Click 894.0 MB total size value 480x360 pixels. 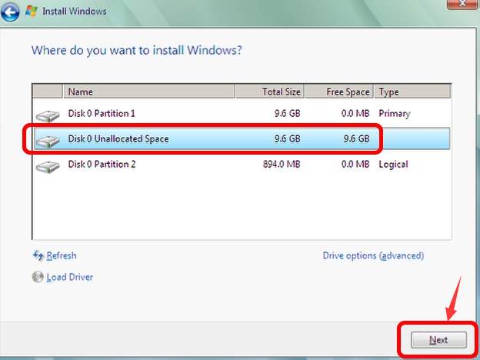coord(282,164)
